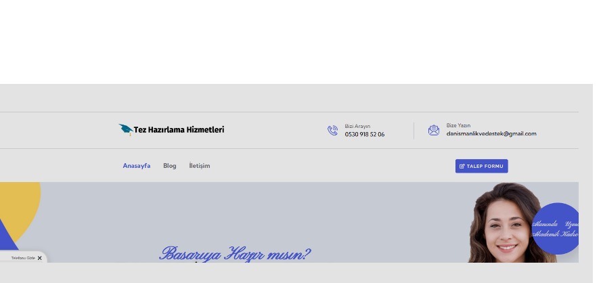
Task: Click the phone call icon
Action: coord(333,131)
